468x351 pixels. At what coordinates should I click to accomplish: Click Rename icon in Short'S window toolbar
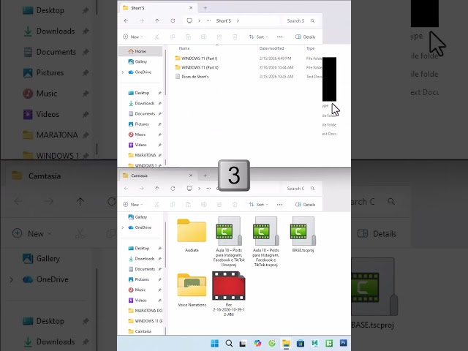click(x=203, y=37)
